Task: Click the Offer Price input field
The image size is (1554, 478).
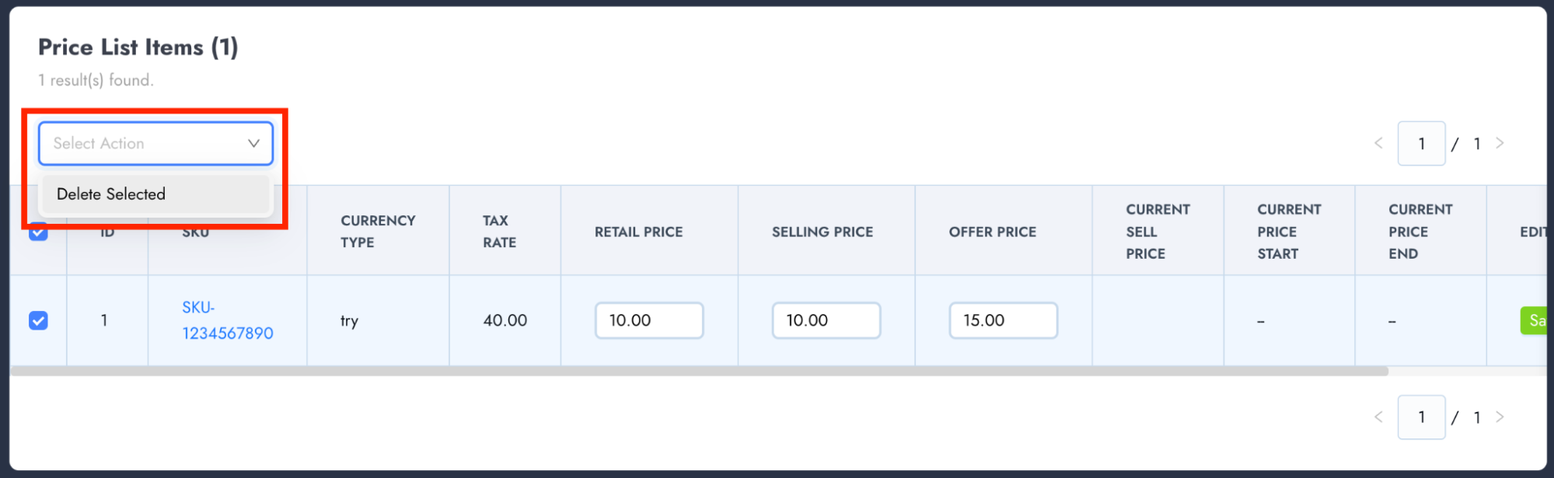Action: pos(1003,320)
